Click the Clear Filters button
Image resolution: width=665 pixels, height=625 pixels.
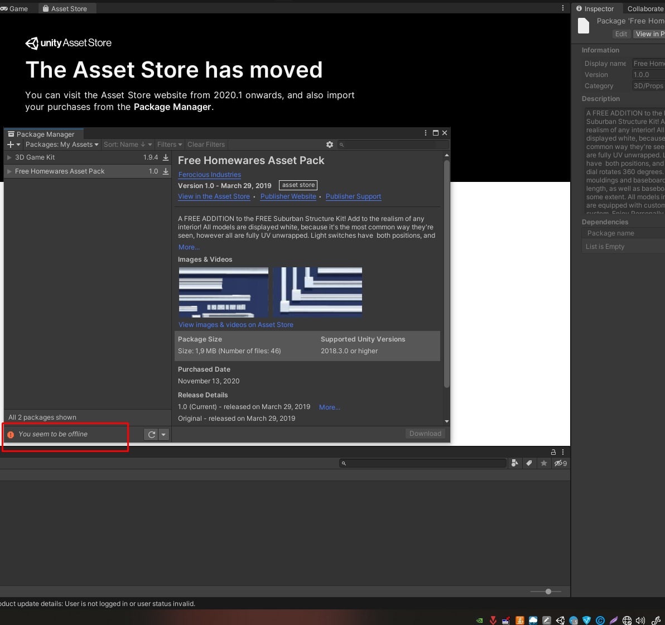[206, 145]
